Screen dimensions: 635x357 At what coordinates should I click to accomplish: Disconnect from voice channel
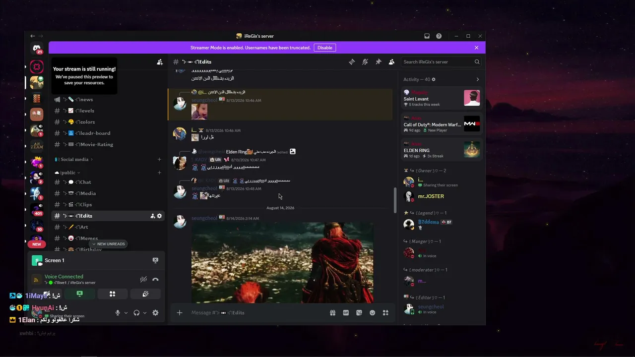pyautogui.click(x=155, y=280)
